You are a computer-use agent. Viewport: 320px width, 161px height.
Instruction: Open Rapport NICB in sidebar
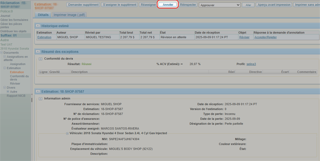click(15, 96)
